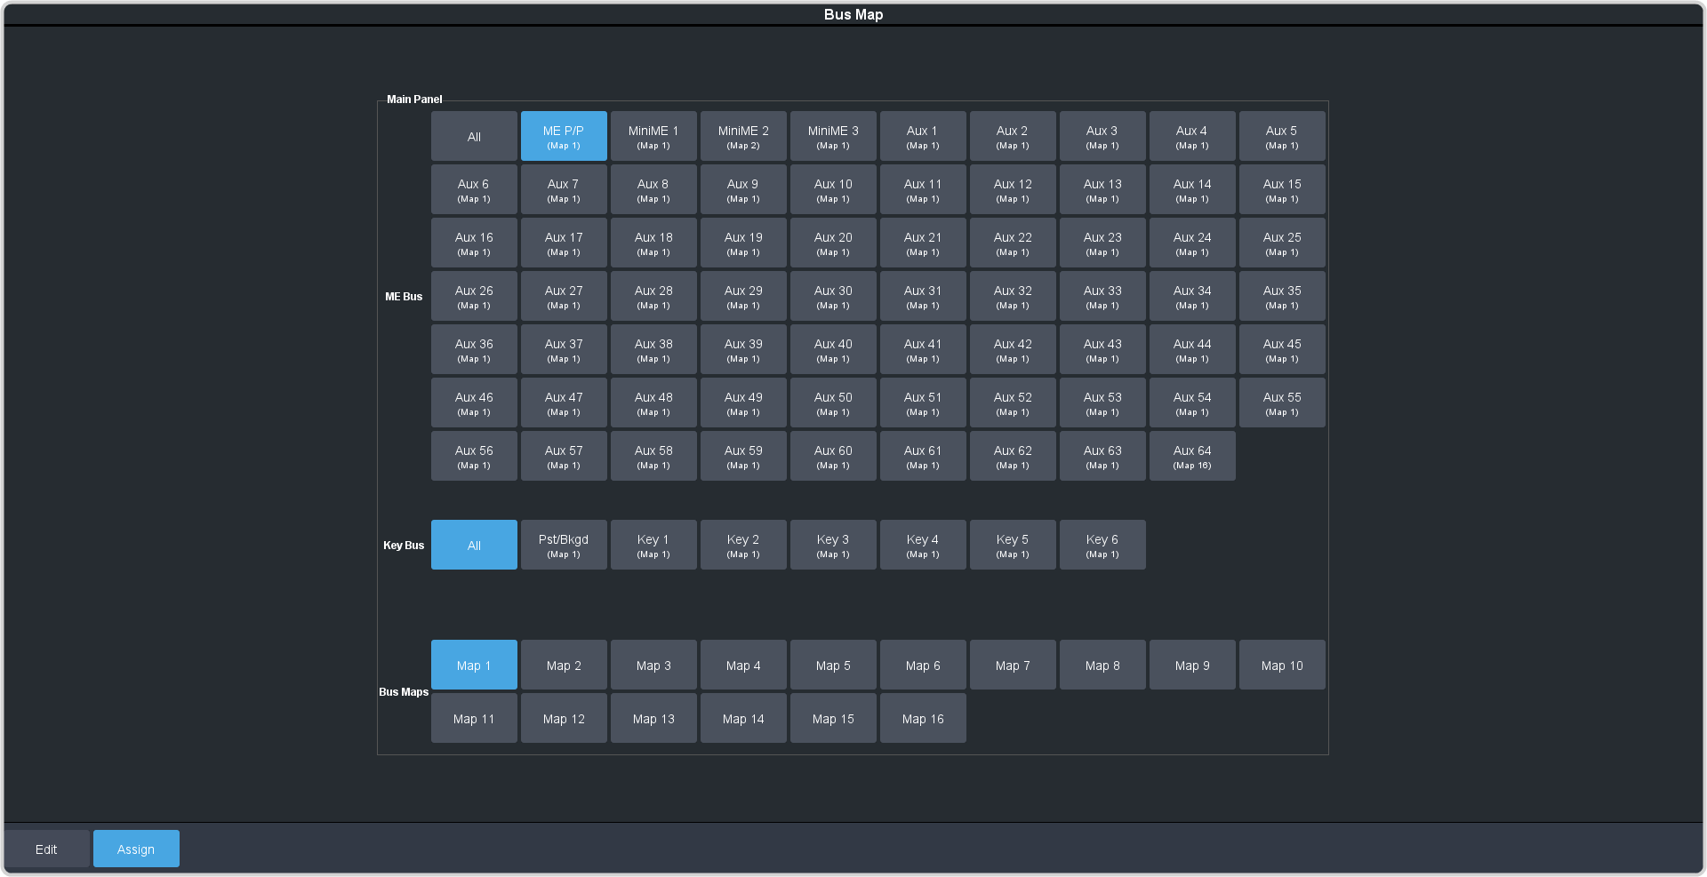This screenshot has height=877, width=1707.
Task: Select the ME P/P bus button
Action: [564, 136]
